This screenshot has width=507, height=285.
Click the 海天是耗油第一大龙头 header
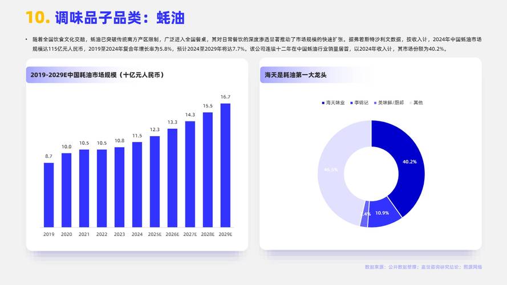[x=295, y=75]
